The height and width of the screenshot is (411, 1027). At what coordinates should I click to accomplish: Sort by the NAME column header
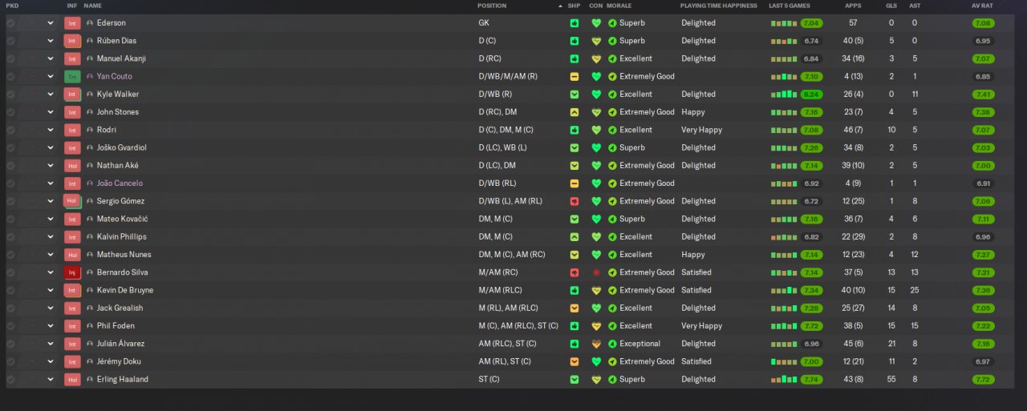click(x=93, y=6)
